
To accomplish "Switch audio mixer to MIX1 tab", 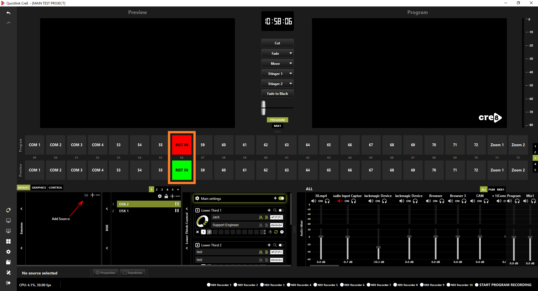I will [500, 189].
